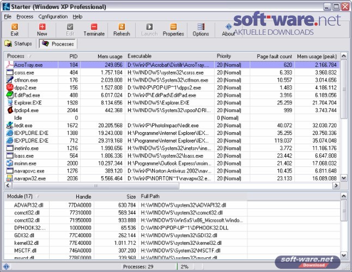The image size is (352, 272).
Task: Sort modules by Full Path header
Action: 193,196
